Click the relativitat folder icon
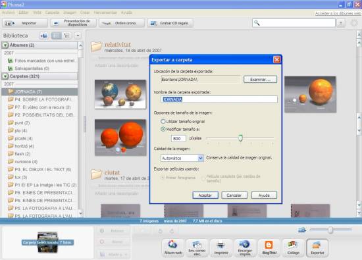The image size is (362, 260). (x=97, y=47)
